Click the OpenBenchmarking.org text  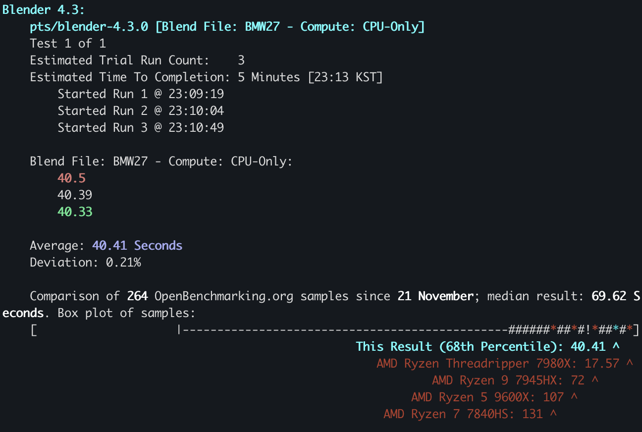click(224, 296)
